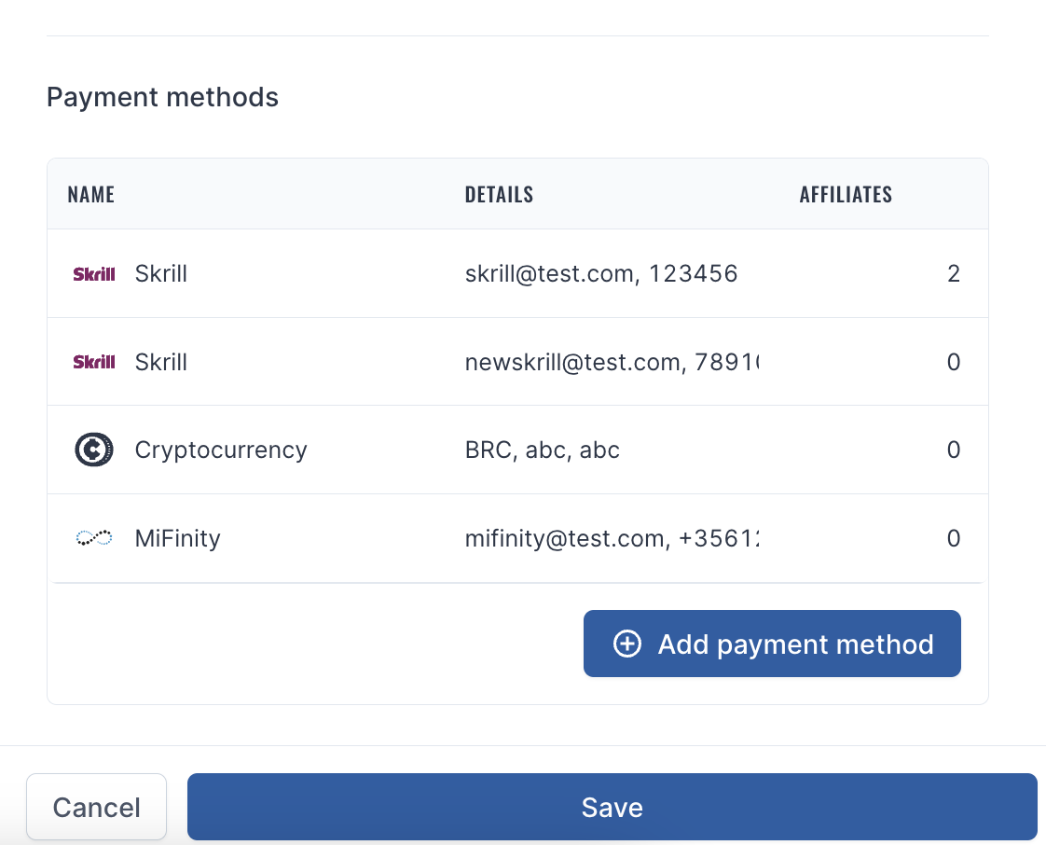Save the payment settings
The height and width of the screenshot is (845, 1046).
pyautogui.click(x=612, y=807)
